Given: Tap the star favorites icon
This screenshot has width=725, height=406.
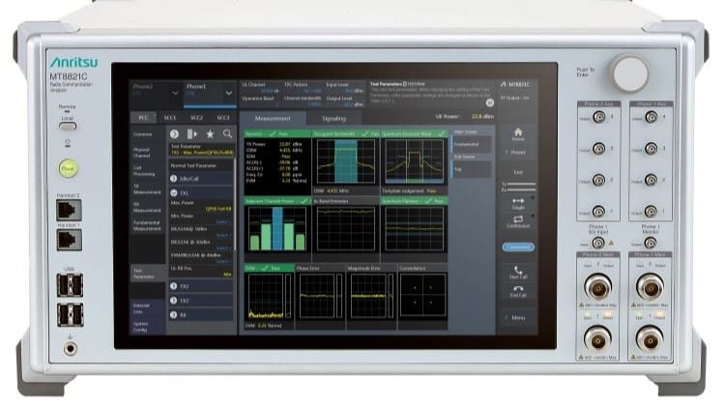Looking at the screenshot, I should pos(210,134).
